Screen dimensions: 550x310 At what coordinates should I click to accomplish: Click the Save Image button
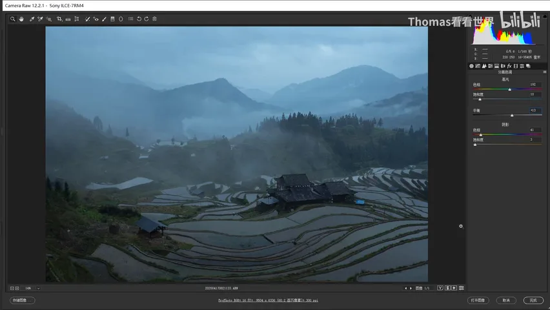pos(23,300)
